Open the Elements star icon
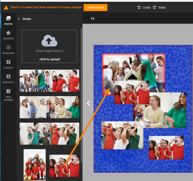Viewport: 193px width, 181px height. [8, 33]
